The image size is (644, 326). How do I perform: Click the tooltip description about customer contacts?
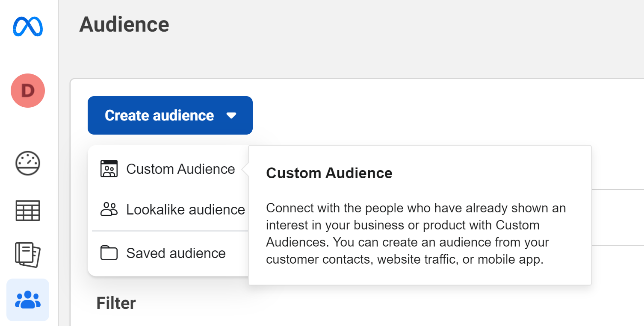(x=416, y=234)
